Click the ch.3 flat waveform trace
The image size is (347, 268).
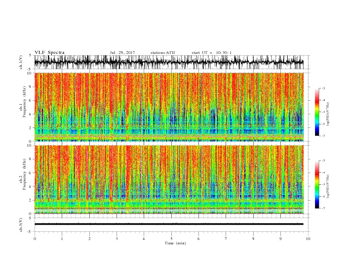pyautogui.click(x=169, y=224)
